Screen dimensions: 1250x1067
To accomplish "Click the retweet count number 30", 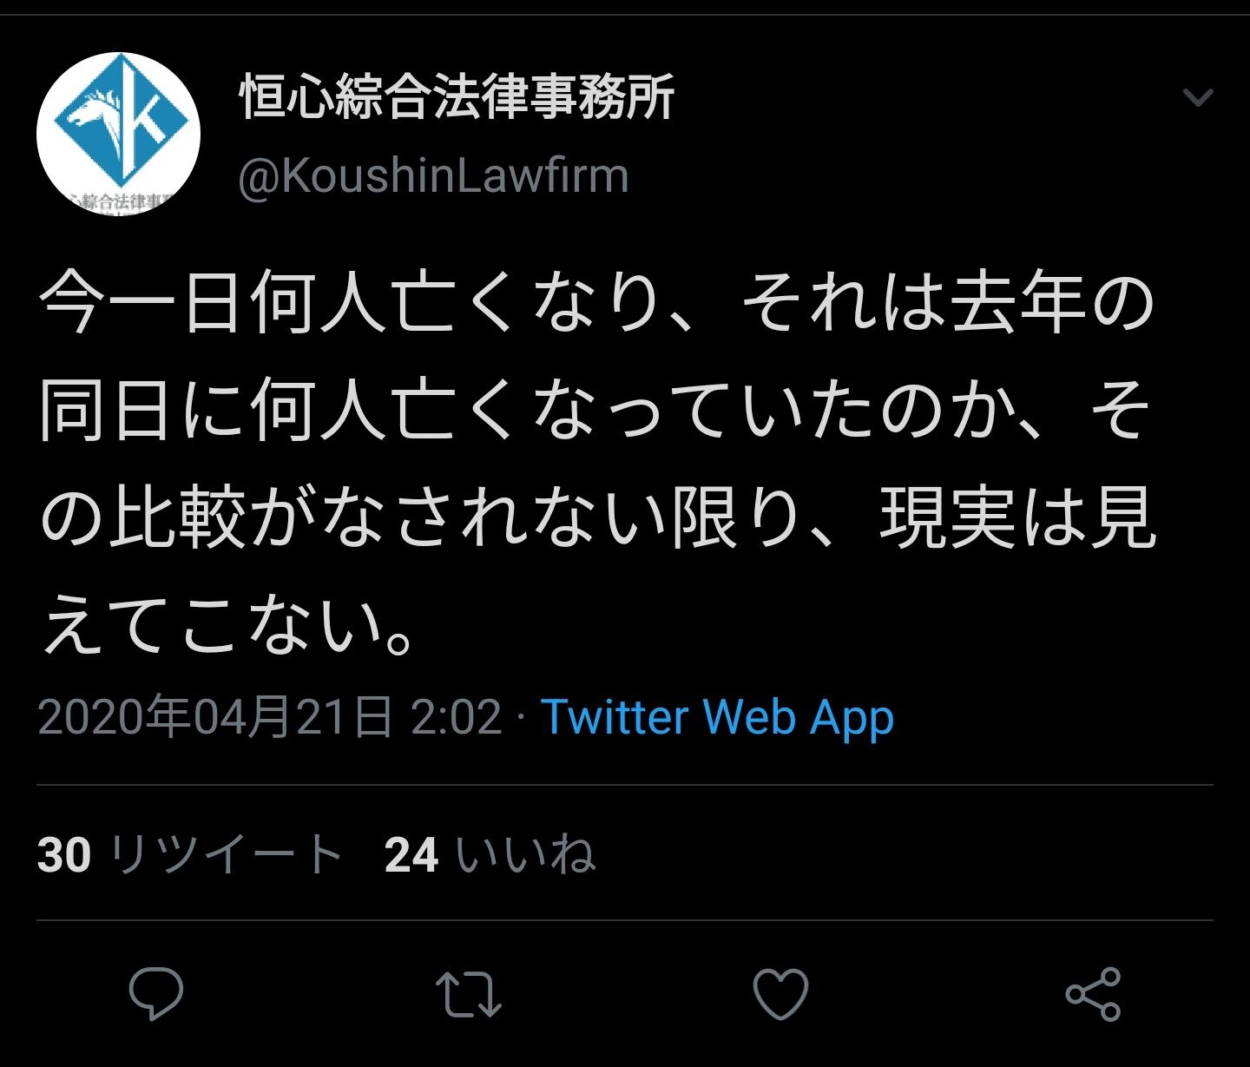I will coord(64,855).
